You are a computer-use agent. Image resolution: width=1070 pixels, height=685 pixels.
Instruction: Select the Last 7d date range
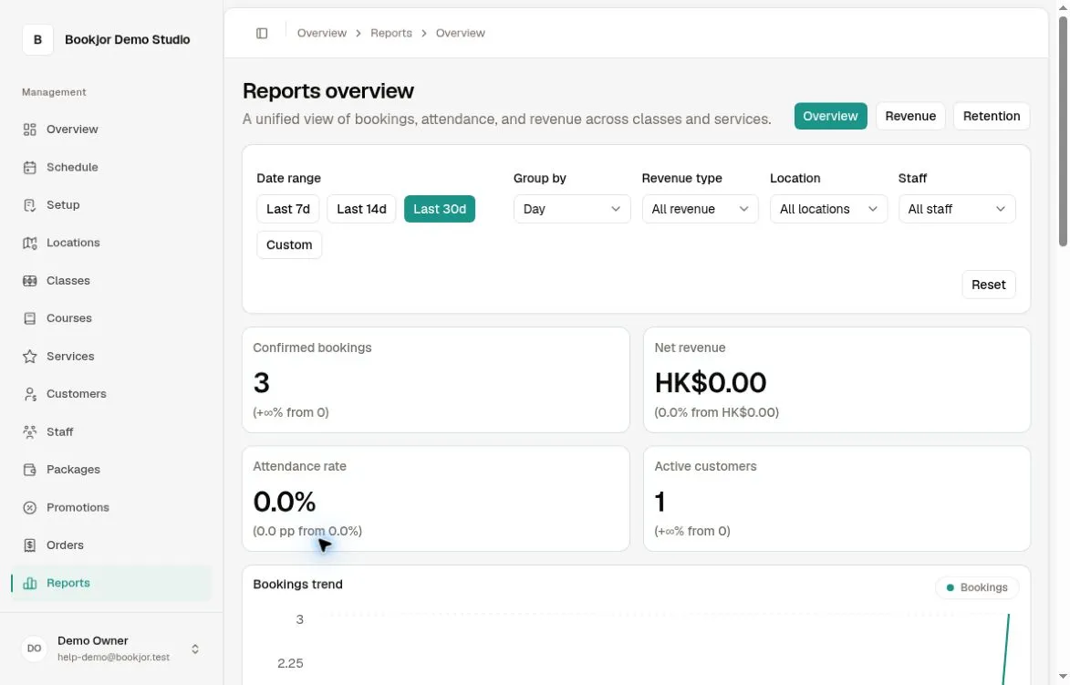(x=288, y=209)
